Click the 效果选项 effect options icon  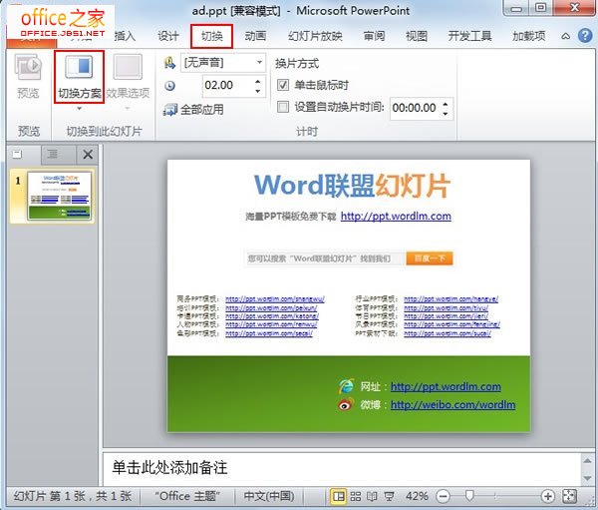[x=128, y=67]
